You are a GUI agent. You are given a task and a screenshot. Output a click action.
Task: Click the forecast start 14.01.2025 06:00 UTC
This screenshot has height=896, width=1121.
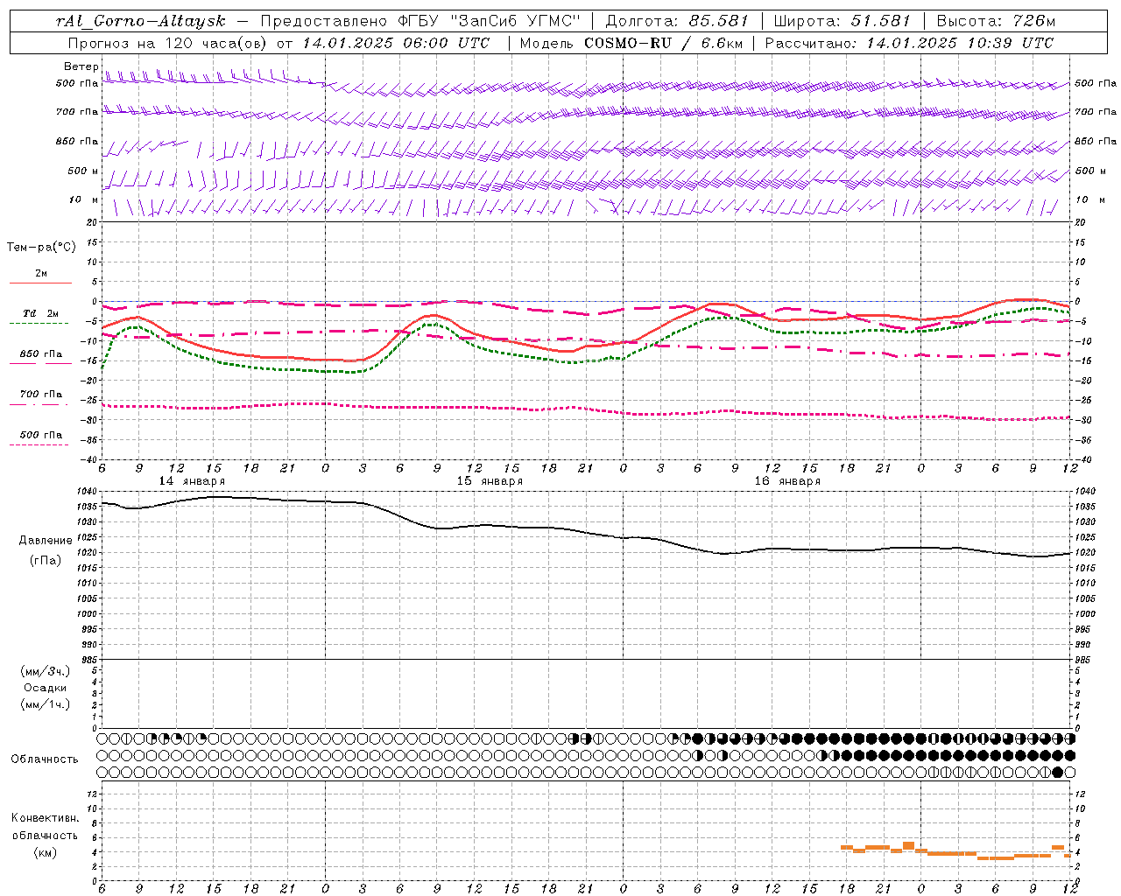point(395,43)
